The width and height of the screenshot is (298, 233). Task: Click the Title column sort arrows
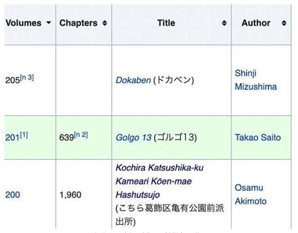coord(224,23)
